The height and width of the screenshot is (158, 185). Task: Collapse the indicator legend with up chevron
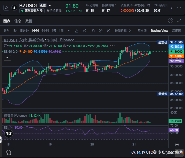coord(7,58)
